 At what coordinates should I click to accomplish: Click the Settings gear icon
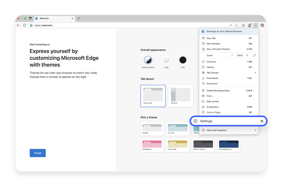(196, 121)
